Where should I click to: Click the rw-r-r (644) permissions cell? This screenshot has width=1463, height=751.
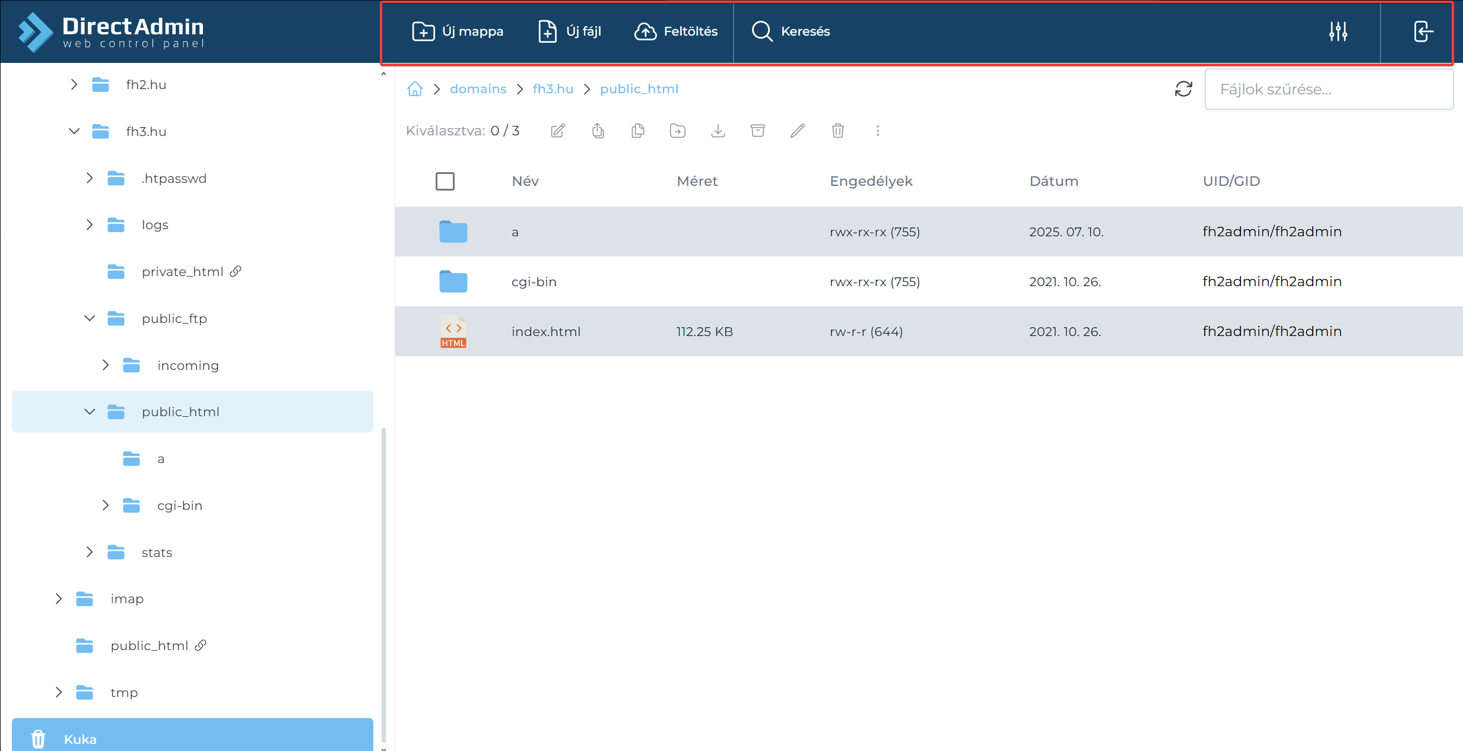pos(866,331)
